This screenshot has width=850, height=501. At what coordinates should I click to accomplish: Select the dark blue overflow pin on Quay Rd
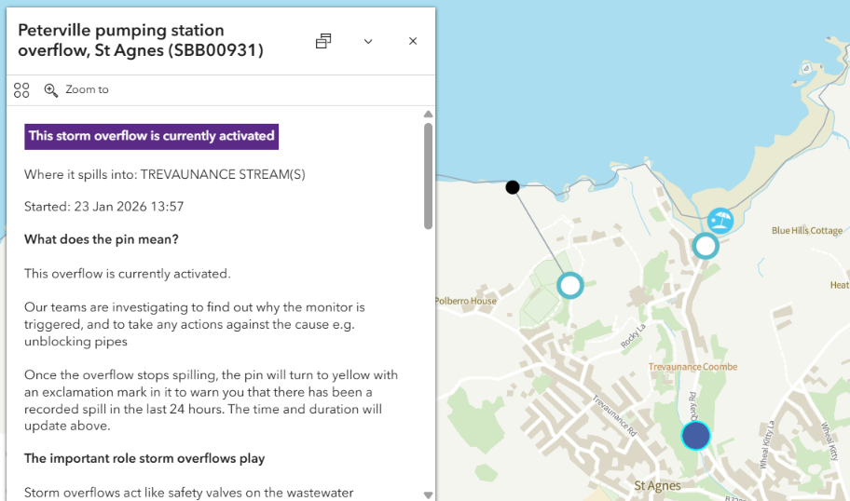(695, 435)
